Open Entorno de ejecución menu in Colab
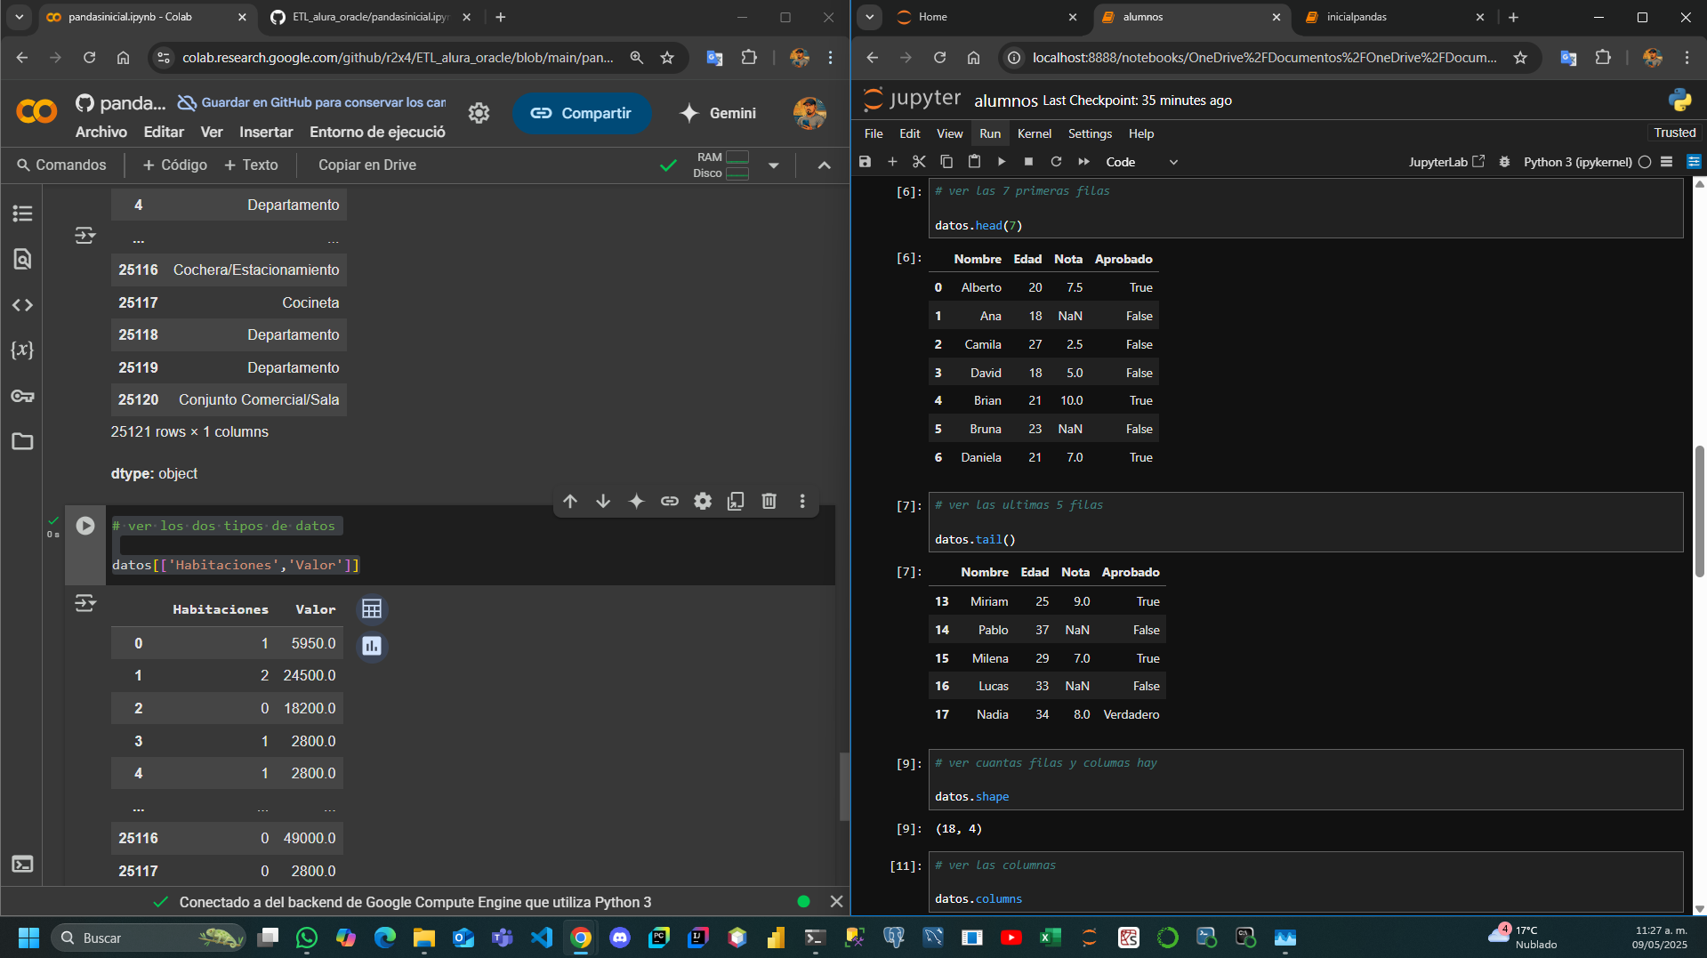This screenshot has height=958, width=1707. click(x=377, y=132)
